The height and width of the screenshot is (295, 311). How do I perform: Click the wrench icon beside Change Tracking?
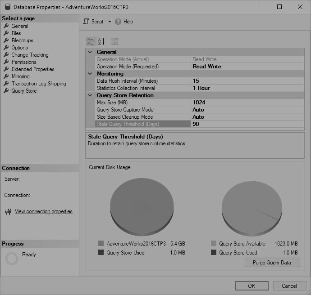tap(6, 54)
